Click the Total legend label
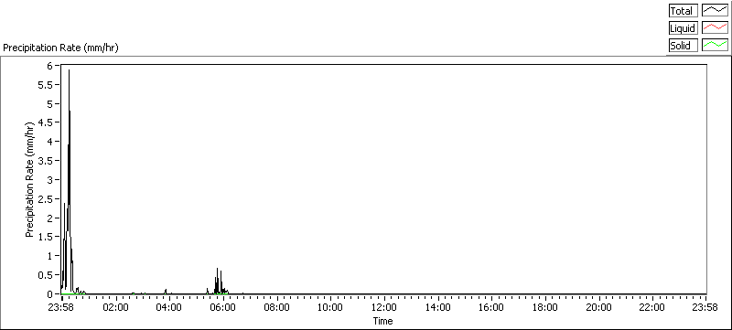The width and height of the screenshot is (732, 330). [683, 11]
